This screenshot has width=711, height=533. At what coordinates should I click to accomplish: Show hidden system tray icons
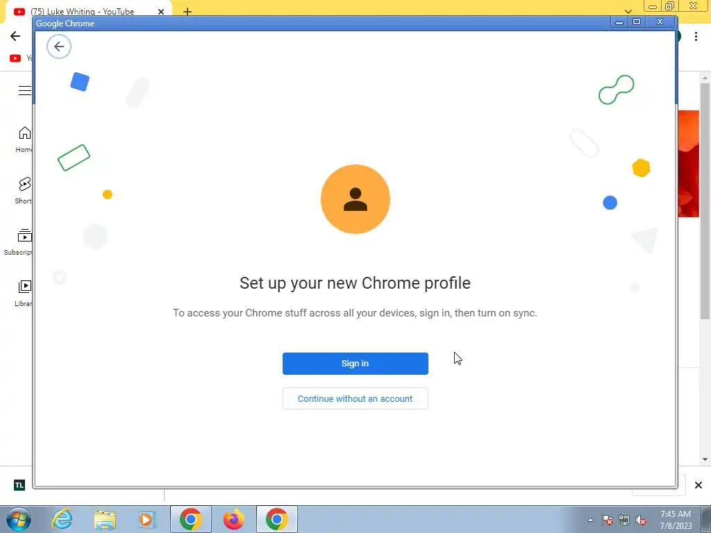tap(590, 520)
